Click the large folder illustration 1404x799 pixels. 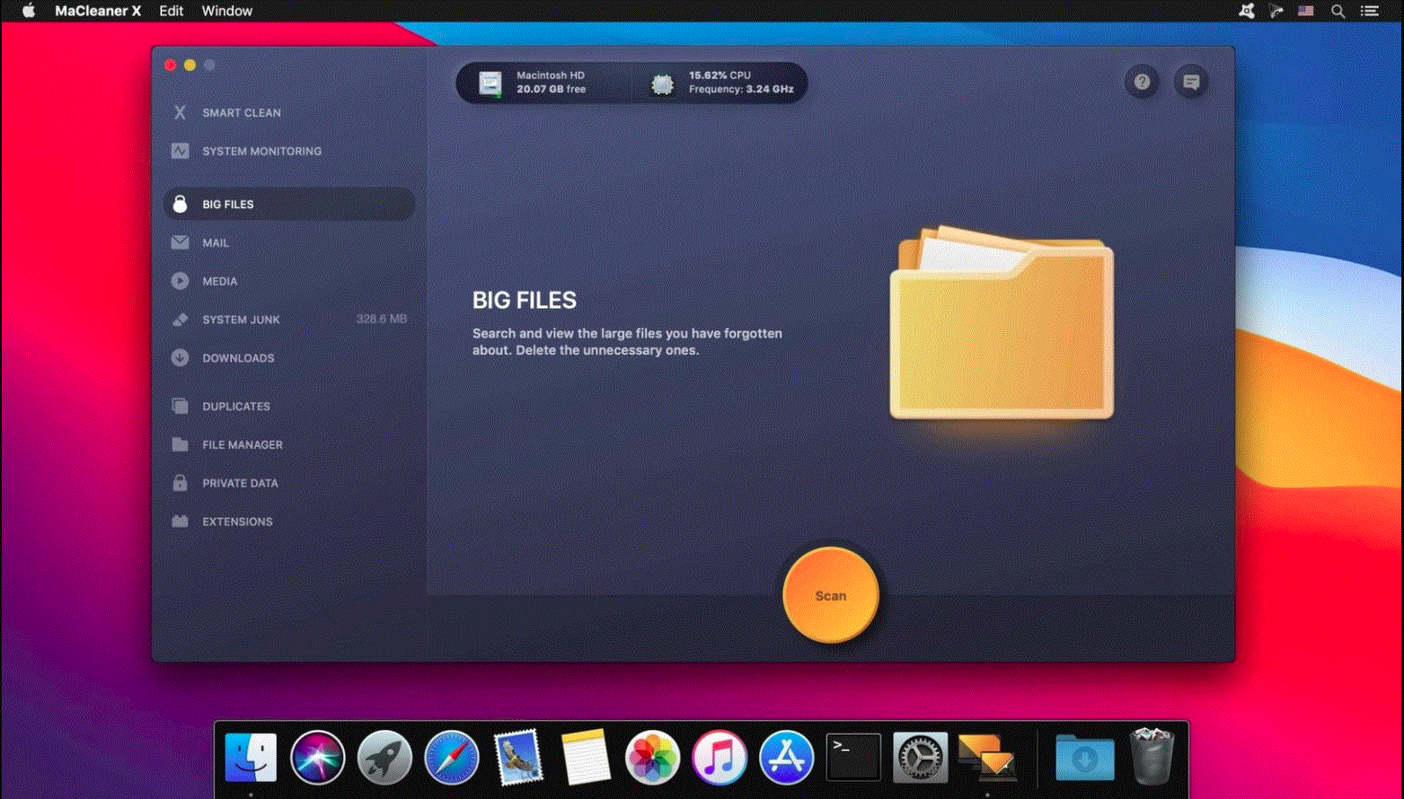coord(1002,321)
